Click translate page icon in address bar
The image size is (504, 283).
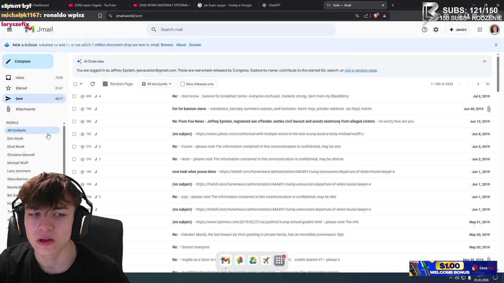point(357,16)
